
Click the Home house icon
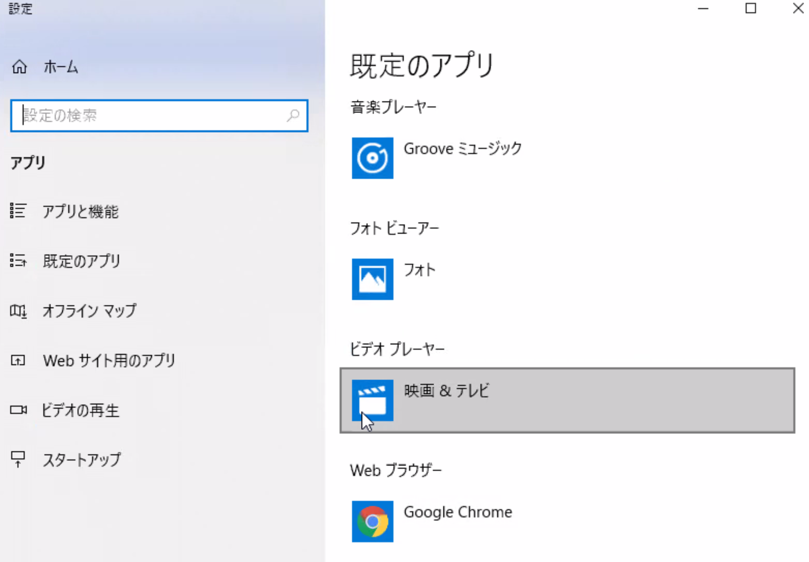[x=19, y=67]
